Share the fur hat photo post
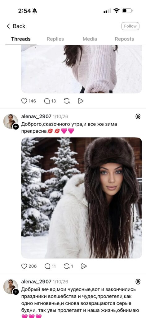The image size is (146, 318). (84, 266)
